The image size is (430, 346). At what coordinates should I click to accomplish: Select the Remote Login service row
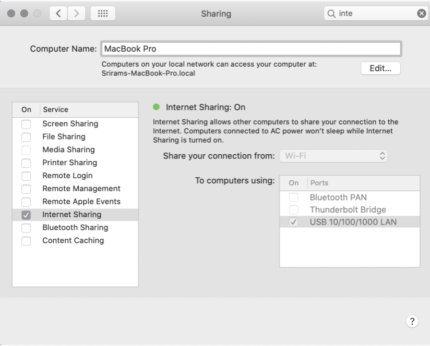[75, 176]
